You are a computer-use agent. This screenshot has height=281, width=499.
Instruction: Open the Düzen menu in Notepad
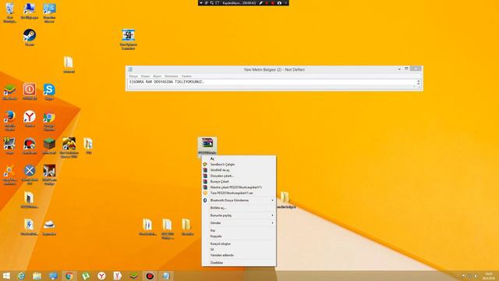tap(146, 76)
